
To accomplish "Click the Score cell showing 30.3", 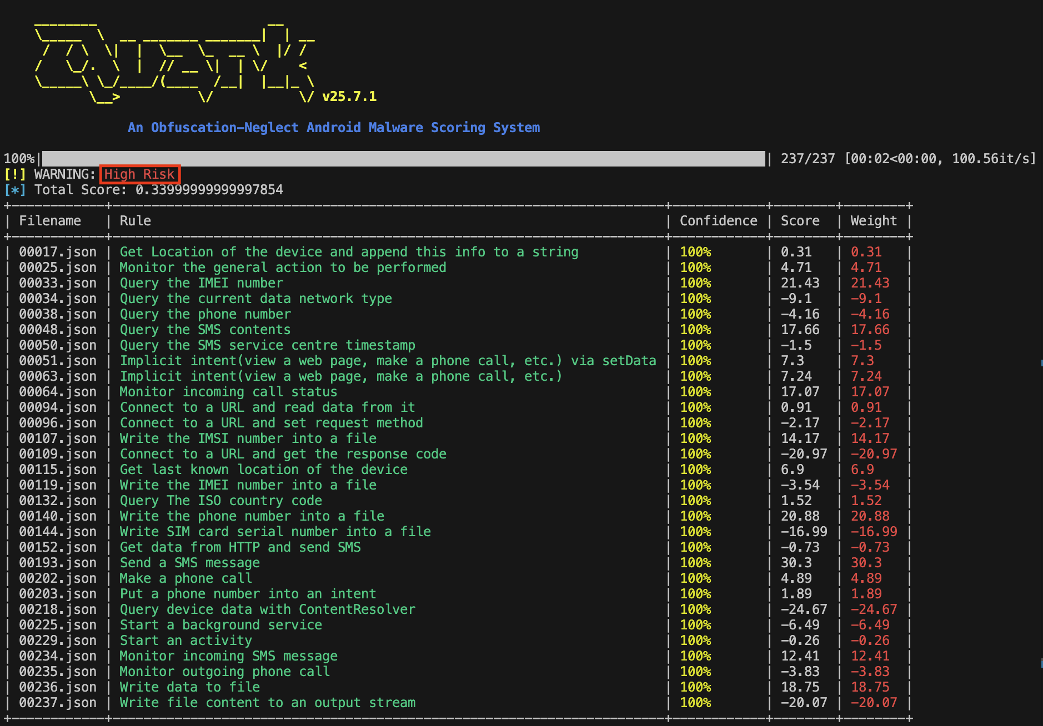I will tap(796, 563).
